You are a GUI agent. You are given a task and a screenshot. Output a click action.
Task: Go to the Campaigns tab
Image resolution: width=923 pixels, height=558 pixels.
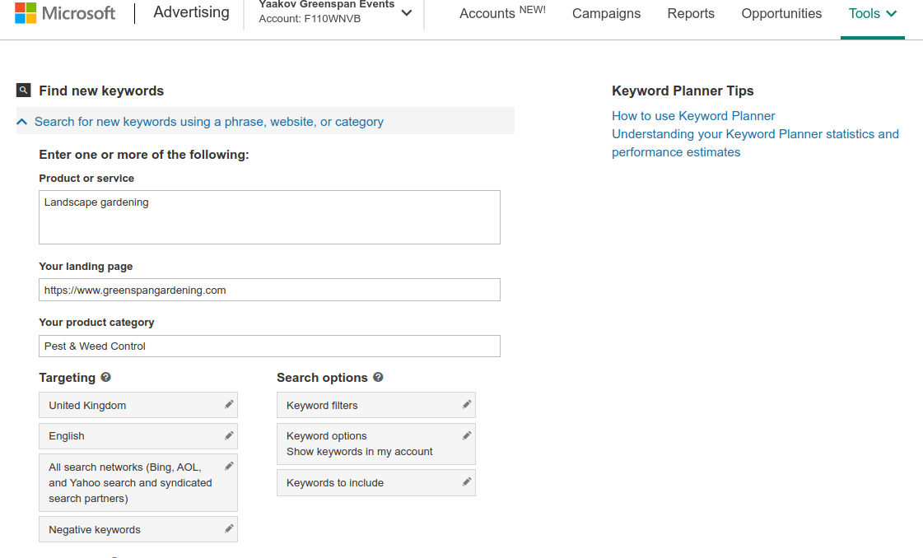[x=606, y=13]
